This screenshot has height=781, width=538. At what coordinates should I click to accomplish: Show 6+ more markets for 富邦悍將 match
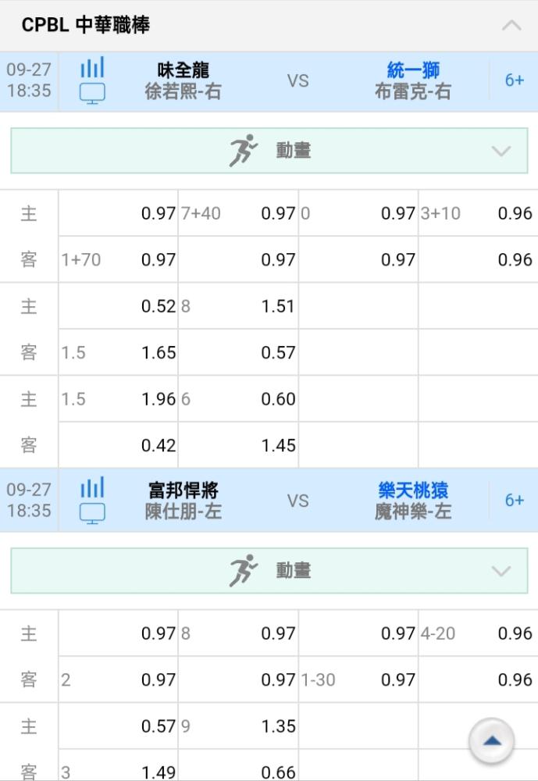[x=514, y=500]
